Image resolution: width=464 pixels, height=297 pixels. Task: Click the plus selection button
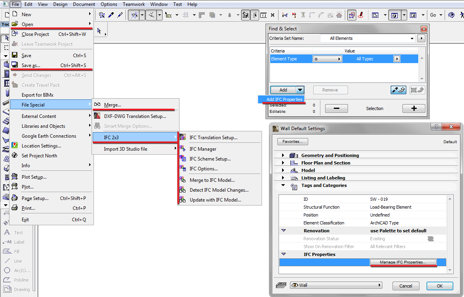tap(413, 108)
